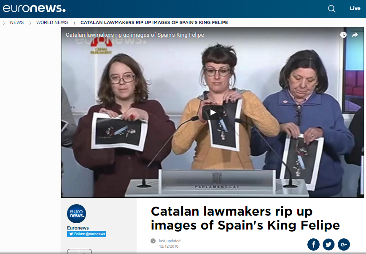The width and height of the screenshot is (366, 254).
Task: Click the euronews header logo
Action: coord(34,8)
